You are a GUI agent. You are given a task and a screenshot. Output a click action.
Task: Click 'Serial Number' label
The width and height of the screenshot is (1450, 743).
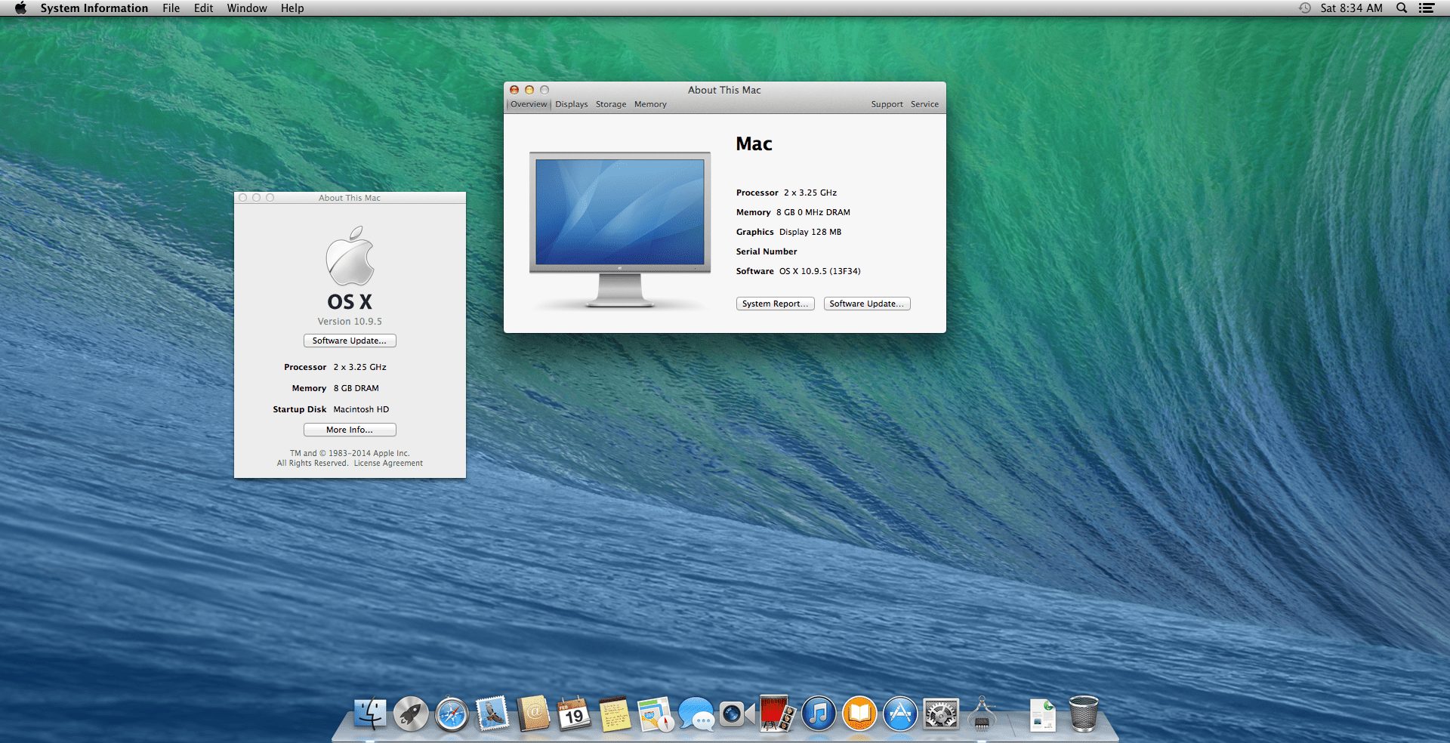click(x=767, y=251)
